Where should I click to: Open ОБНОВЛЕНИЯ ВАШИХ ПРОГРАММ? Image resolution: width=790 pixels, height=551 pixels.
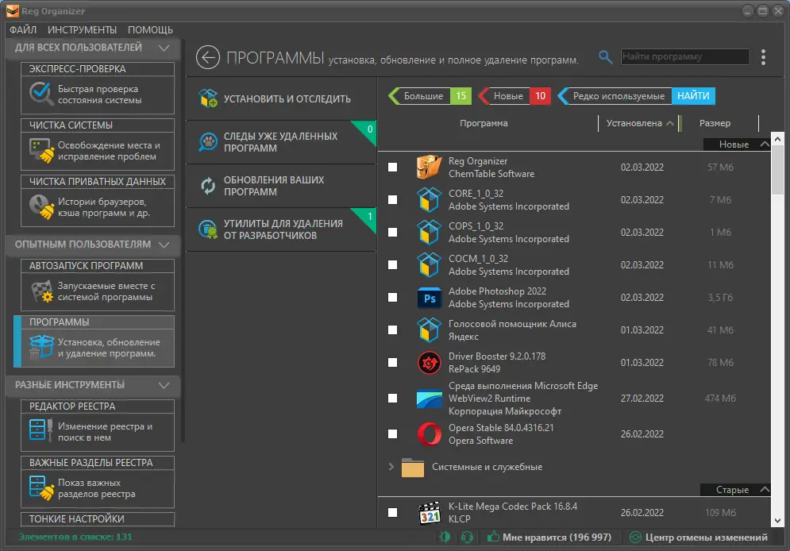281,186
